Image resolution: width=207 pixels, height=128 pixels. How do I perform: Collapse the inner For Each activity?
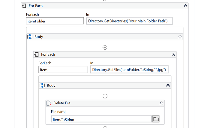(x=173, y=54)
